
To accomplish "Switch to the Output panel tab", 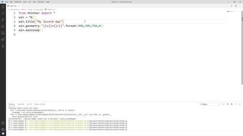I will [x=29, y=104].
